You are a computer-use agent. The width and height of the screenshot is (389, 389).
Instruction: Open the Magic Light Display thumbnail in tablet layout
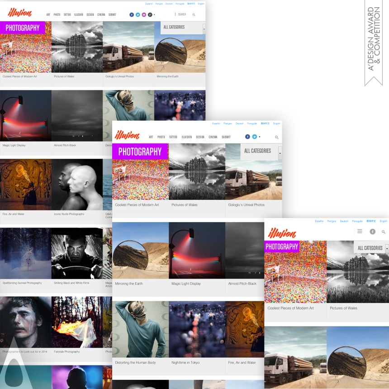(x=197, y=250)
